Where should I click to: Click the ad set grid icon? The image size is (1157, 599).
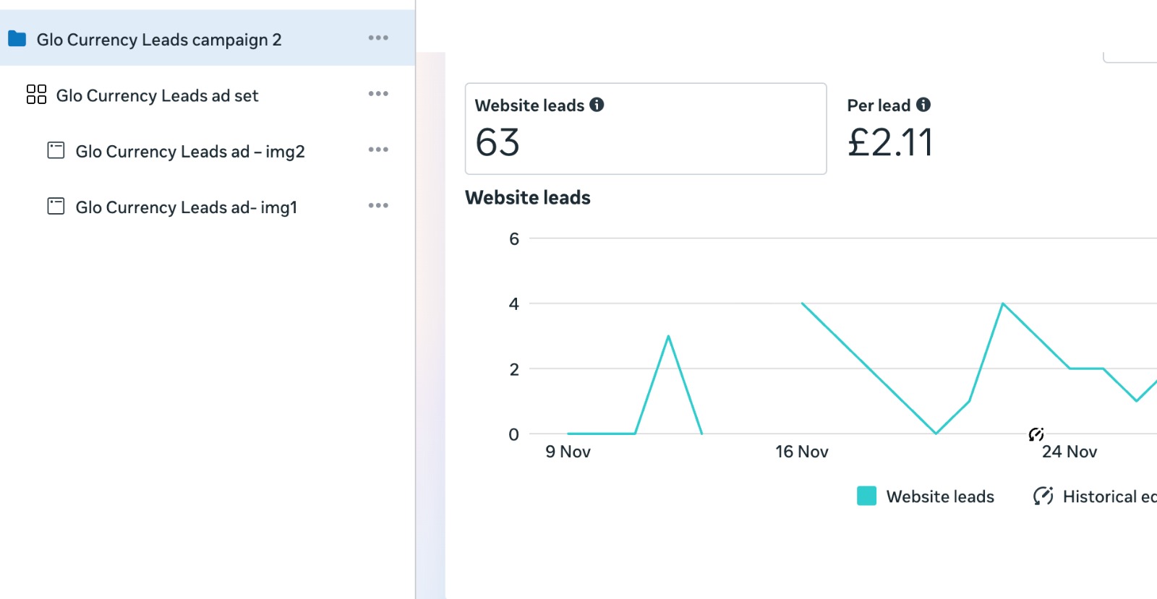[36, 95]
